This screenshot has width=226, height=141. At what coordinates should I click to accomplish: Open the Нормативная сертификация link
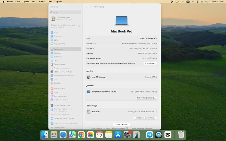141,128
